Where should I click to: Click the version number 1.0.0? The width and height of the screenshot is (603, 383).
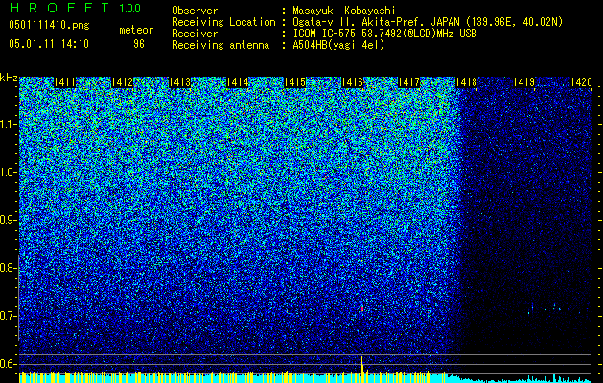click(129, 8)
